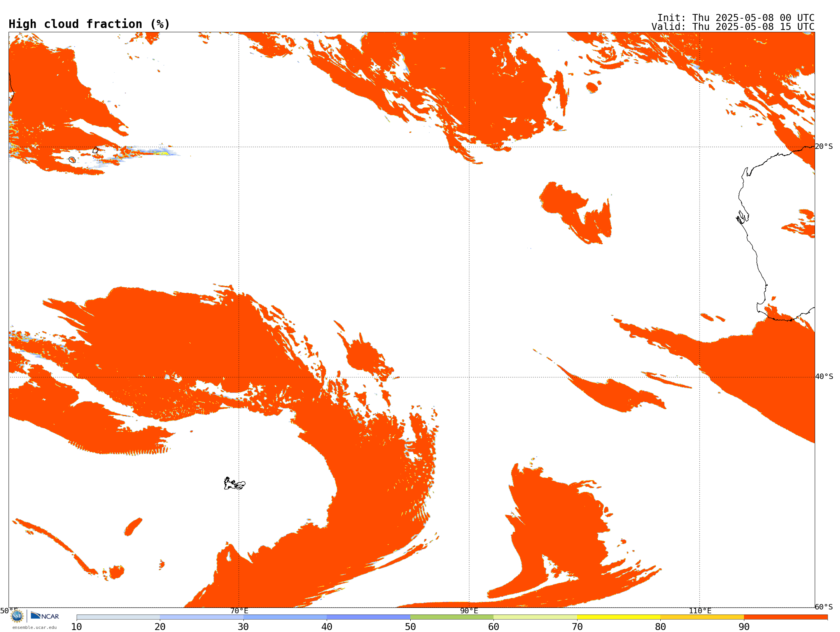Click the 70°E longitude label

[239, 611]
